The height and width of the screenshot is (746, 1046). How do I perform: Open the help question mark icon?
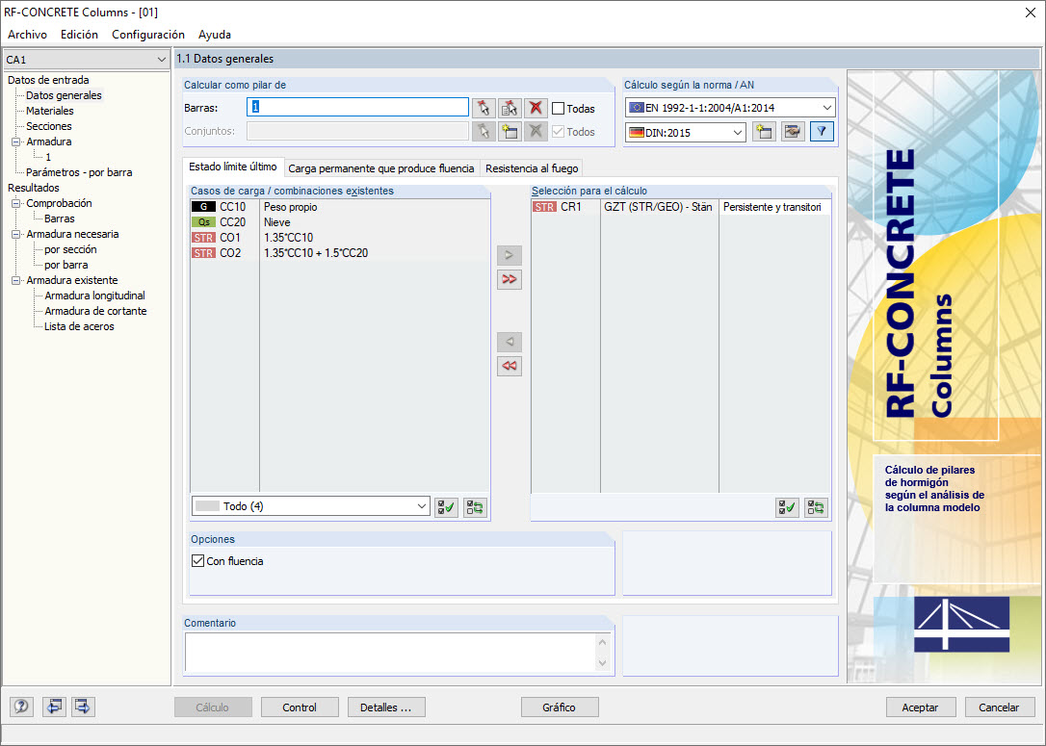[x=20, y=706]
